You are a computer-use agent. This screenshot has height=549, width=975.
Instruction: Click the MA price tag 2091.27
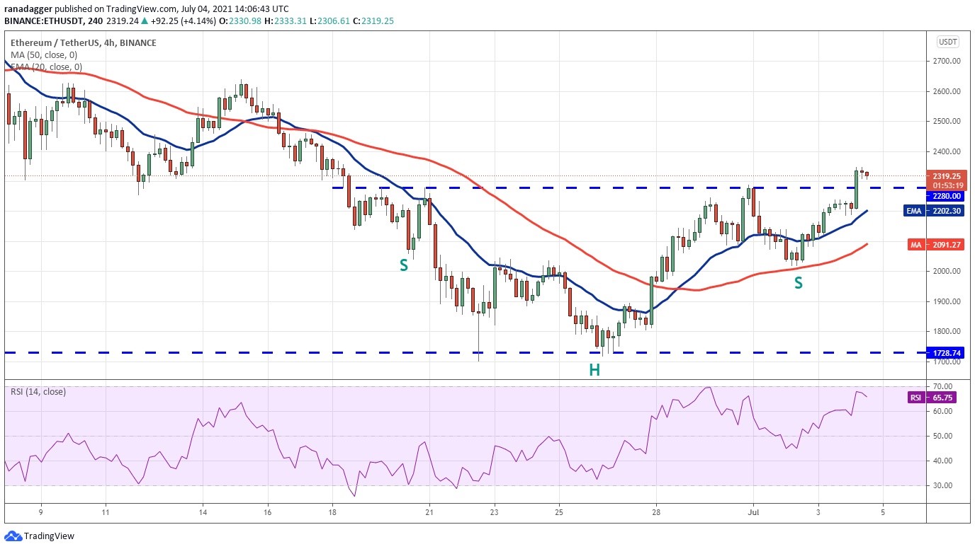tap(935, 245)
